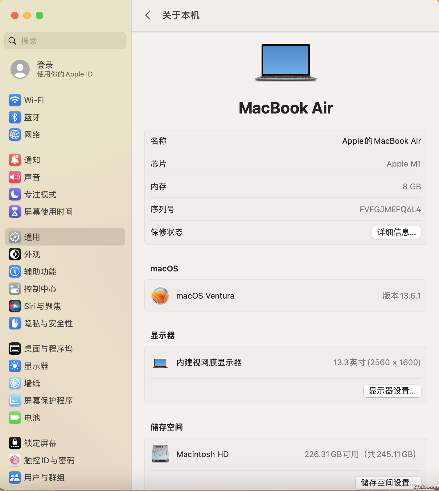439x491 pixels.
Task: Select General (通用) gear icon
Action: (x=15, y=237)
